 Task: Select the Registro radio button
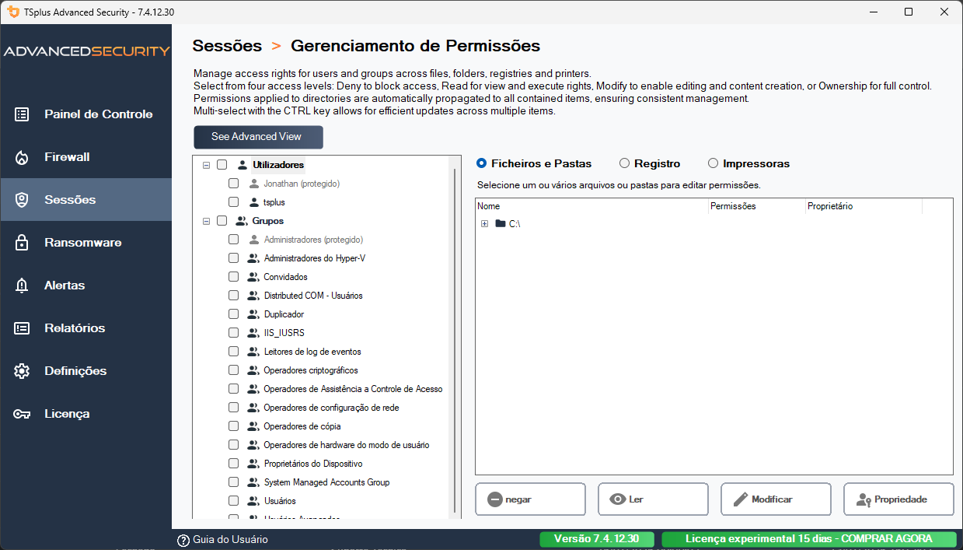point(624,163)
